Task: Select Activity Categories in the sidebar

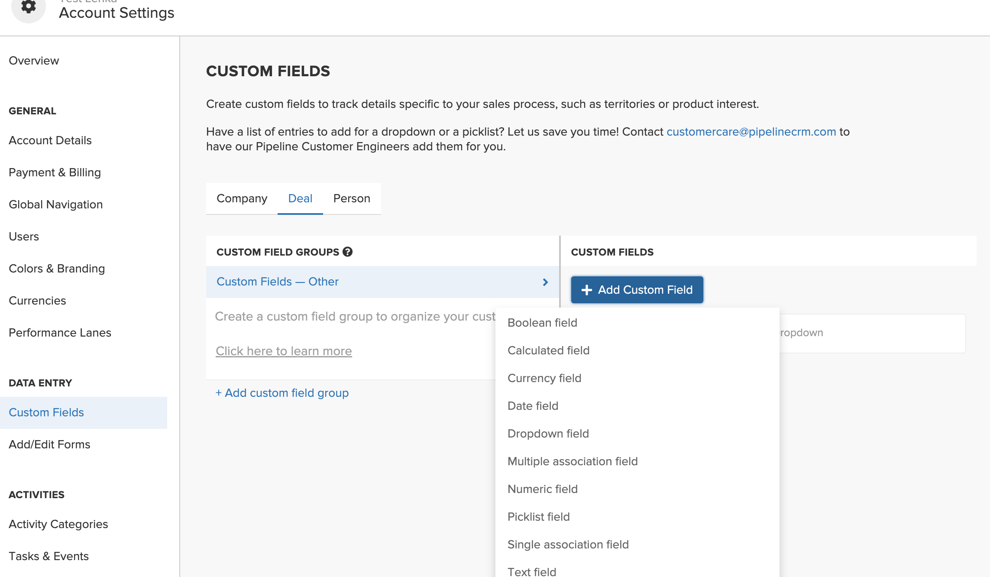Action: pos(58,524)
